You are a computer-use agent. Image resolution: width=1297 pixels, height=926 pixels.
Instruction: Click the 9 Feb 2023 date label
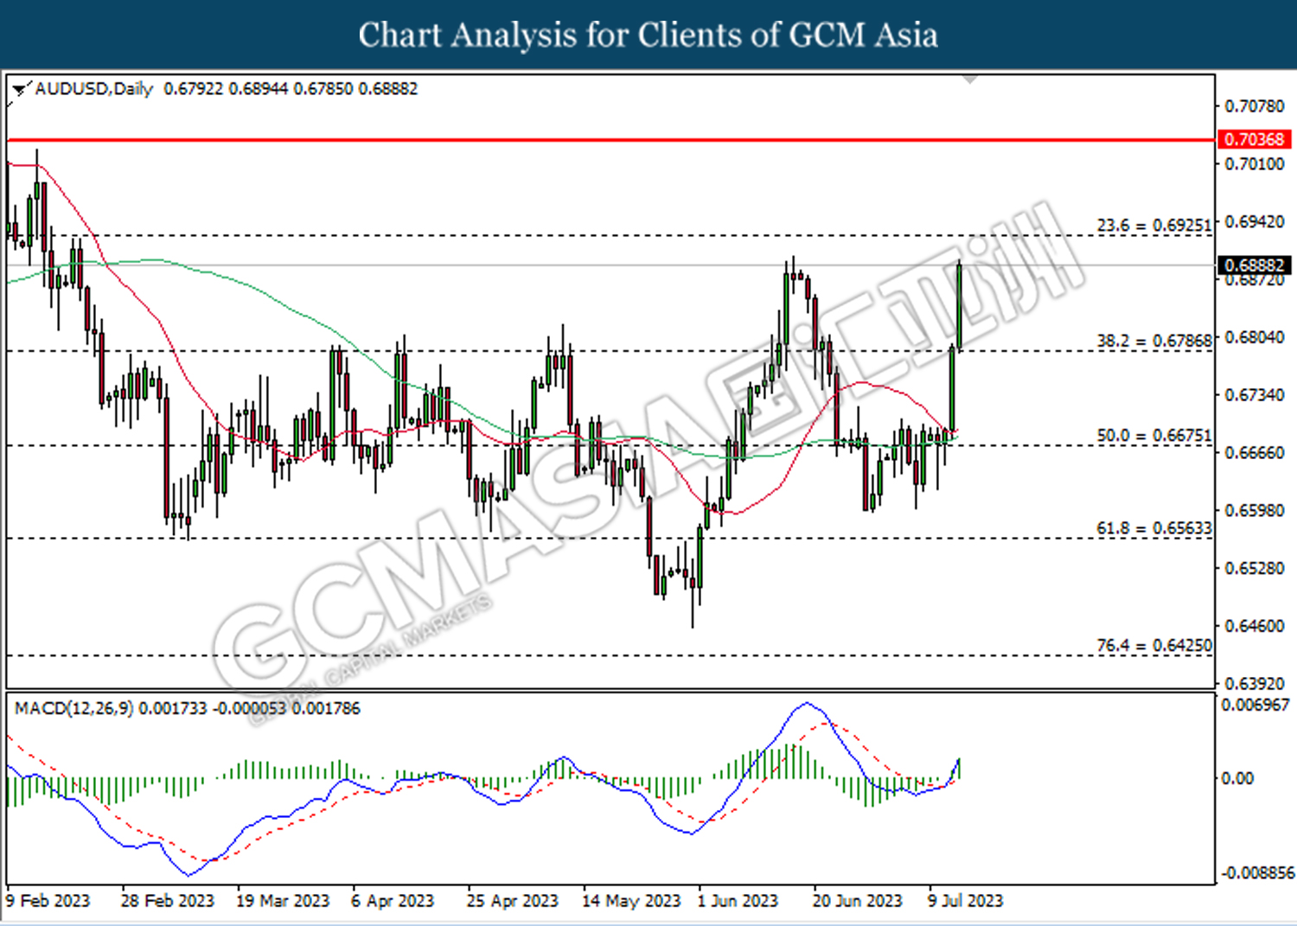pos(48,901)
